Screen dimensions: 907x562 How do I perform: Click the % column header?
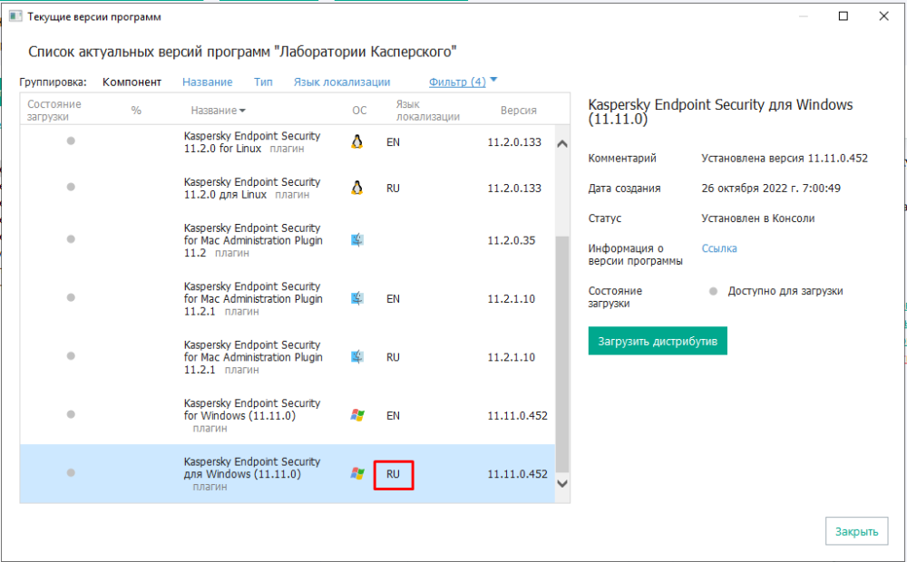pos(136,110)
